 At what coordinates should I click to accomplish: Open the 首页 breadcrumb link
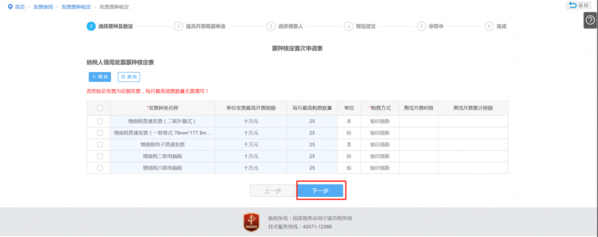click(x=20, y=7)
